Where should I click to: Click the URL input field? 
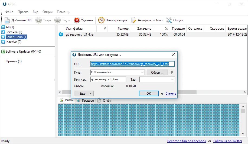pos(133,64)
